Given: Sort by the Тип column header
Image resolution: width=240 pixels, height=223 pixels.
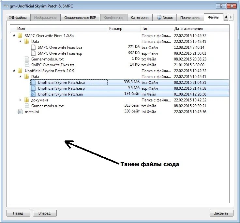Looking at the screenshot, I should click(157, 29).
